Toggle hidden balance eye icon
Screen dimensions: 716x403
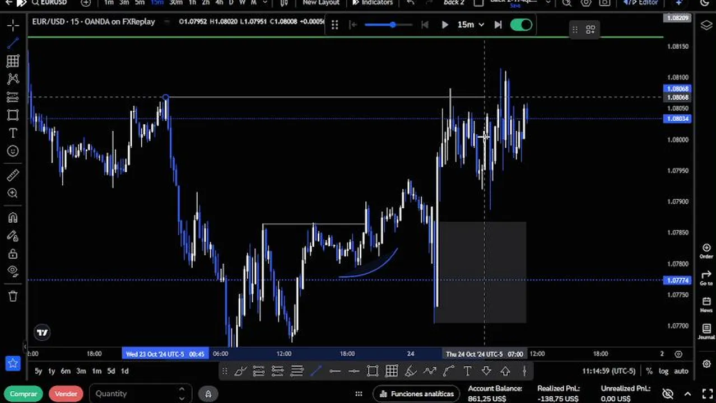(667, 394)
